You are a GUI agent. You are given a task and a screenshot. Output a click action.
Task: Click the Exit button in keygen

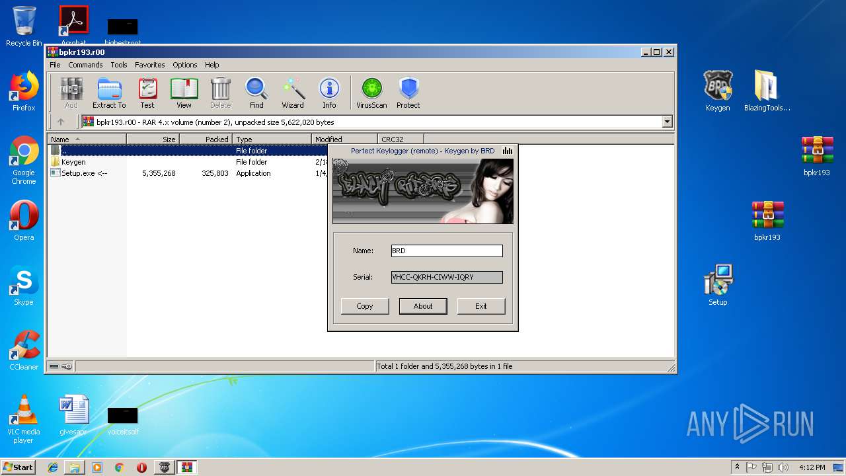click(x=481, y=306)
